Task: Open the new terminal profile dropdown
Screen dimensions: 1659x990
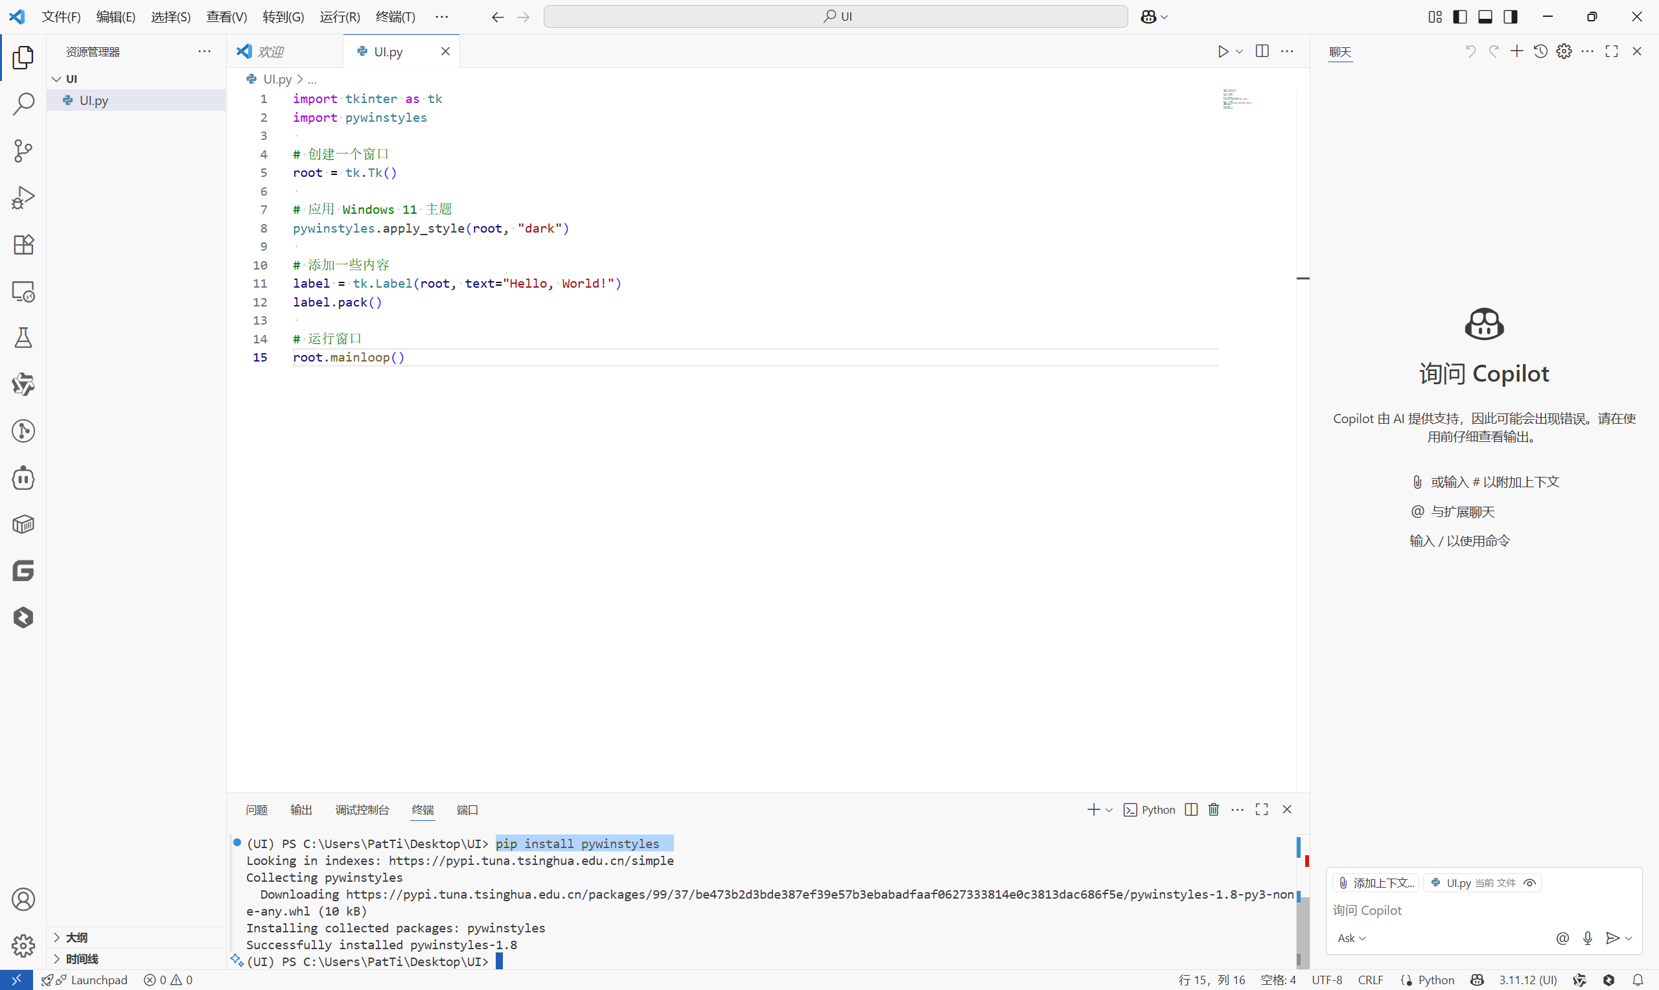Action: click(1109, 810)
